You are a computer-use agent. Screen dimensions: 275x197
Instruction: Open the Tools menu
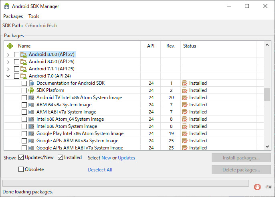(34, 16)
